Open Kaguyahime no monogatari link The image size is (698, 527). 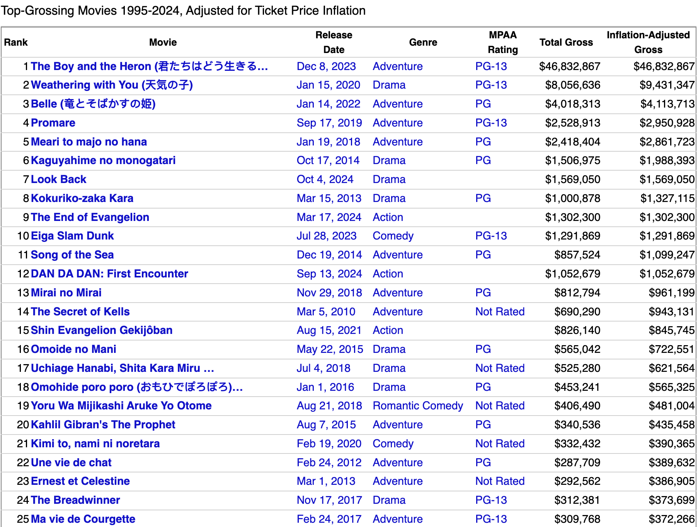click(x=103, y=160)
